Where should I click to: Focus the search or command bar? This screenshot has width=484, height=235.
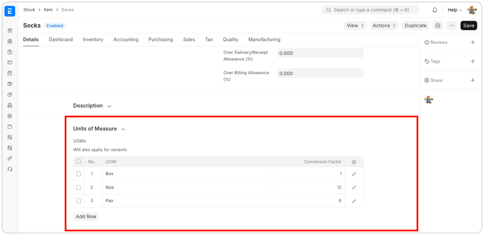click(370, 10)
